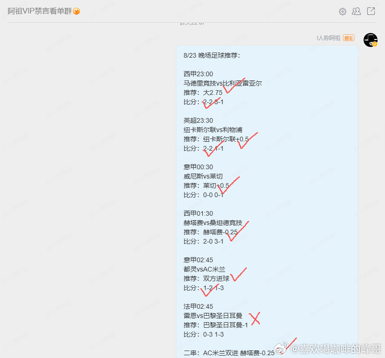385x358 pixels.
Task: Click the pop-out window icon
Action: (x=371, y=11)
